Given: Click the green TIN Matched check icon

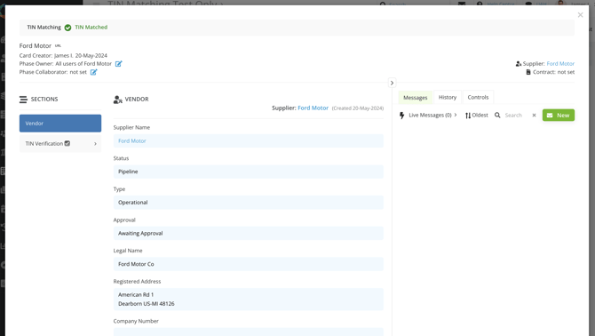Looking at the screenshot, I should tap(67, 28).
